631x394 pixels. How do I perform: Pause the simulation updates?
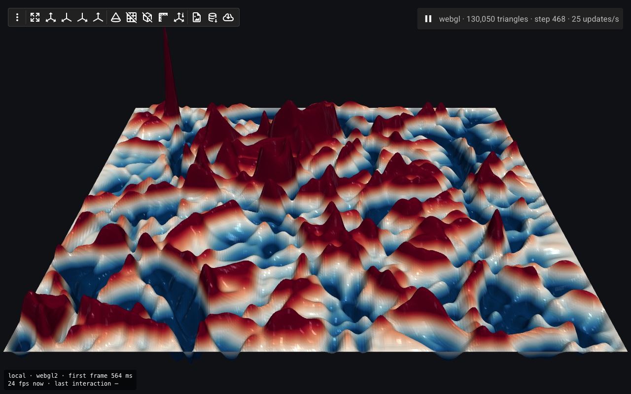tap(428, 19)
